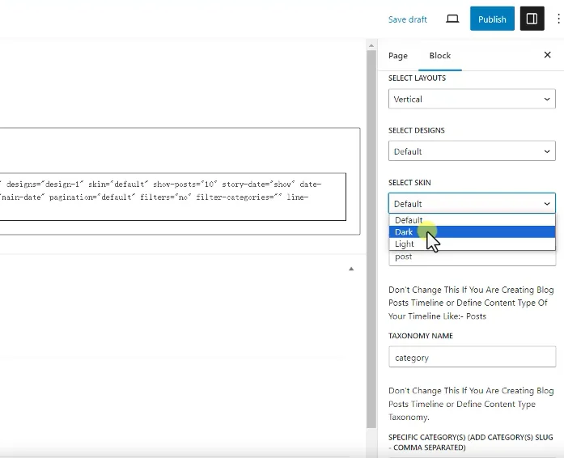Viewport: 564px width, 458px height.
Task: Collapse the meta box panel triangle
Action: pyautogui.click(x=351, y=269)
